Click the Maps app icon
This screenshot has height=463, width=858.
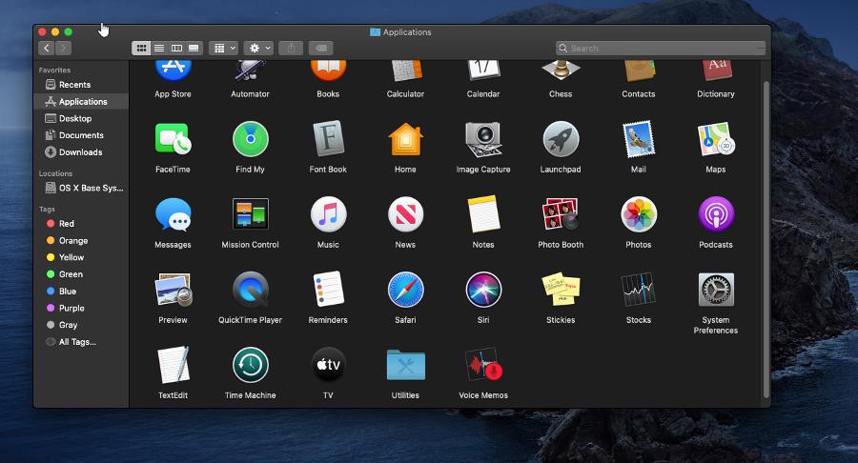(x=716, y=139)
